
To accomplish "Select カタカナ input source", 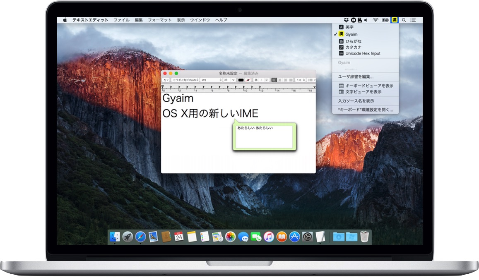I will (x=366, y=47).
